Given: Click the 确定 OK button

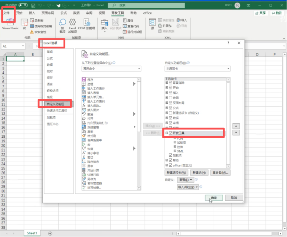Looking at the screenshot, I should pos(214,197).
